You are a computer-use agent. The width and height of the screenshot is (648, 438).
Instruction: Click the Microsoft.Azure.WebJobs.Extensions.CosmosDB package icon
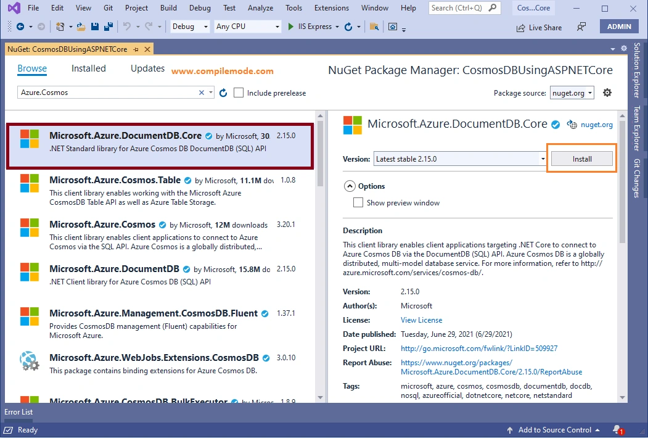[30, 362]
